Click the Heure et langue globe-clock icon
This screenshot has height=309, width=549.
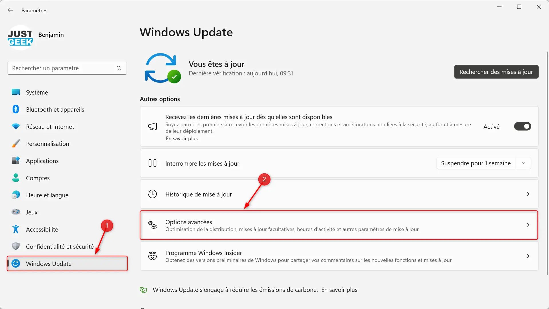coord(16,195)
